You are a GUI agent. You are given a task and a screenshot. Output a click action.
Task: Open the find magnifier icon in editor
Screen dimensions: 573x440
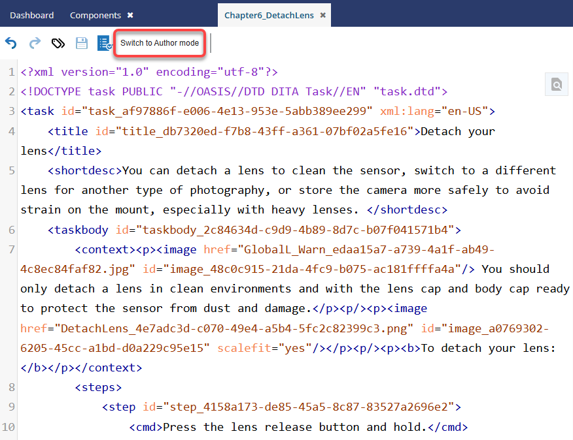click(556, 84)
